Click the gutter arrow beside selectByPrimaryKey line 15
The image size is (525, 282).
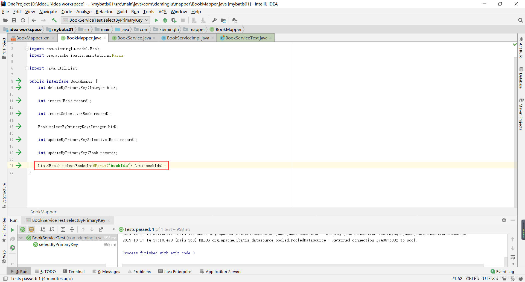coord(18,126)
